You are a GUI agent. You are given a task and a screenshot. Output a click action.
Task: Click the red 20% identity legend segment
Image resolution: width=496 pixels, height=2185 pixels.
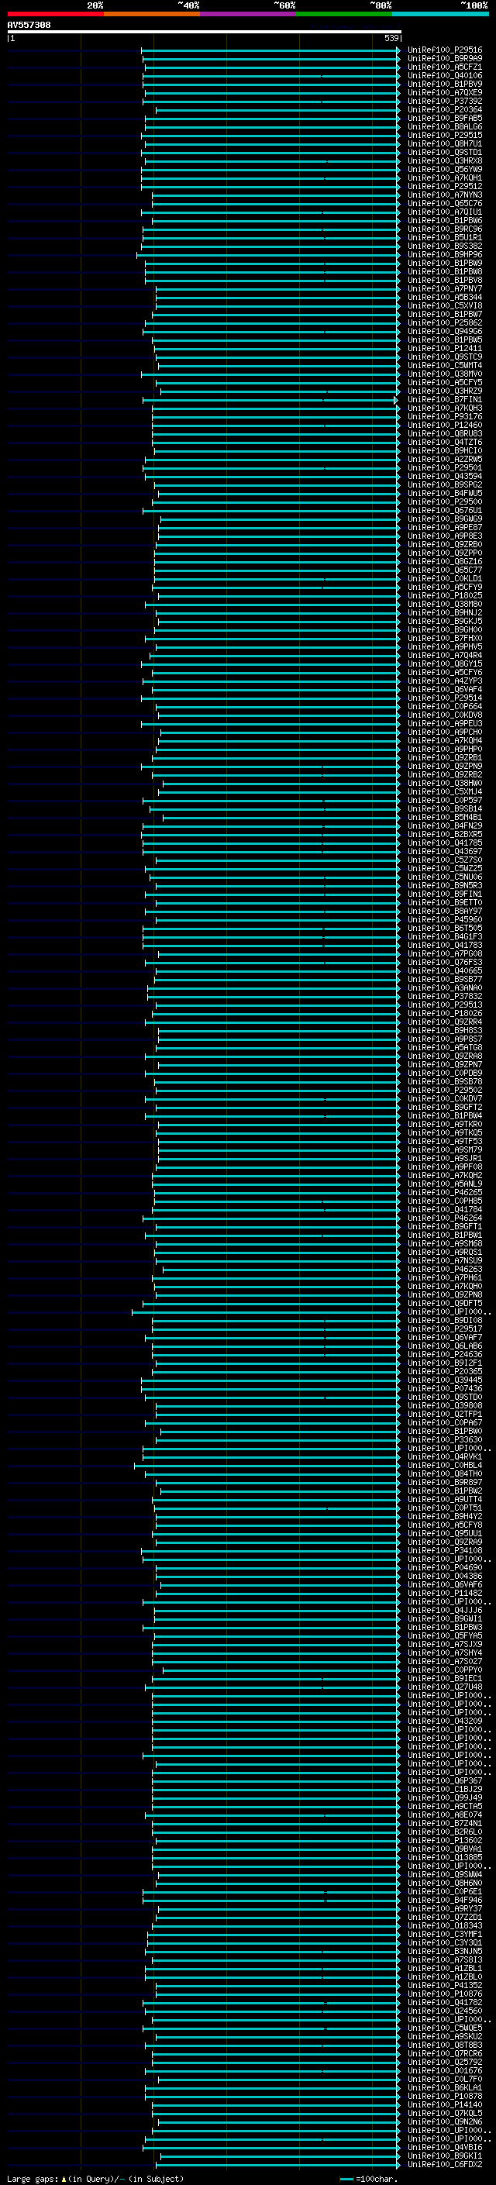click(55, 14)
